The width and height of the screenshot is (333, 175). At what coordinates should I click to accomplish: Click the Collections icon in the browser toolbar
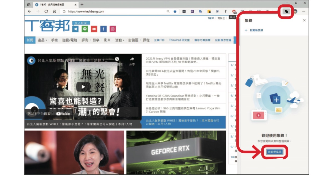pos(286,11)
